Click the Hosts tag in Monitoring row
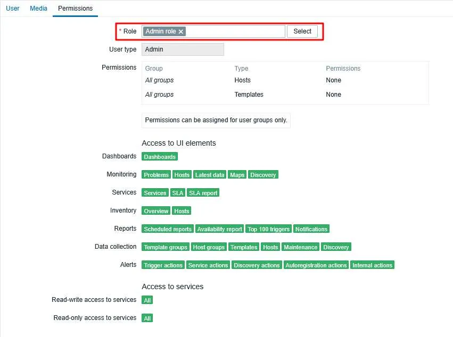Viewport: 453px width, 337px height. 182,175
